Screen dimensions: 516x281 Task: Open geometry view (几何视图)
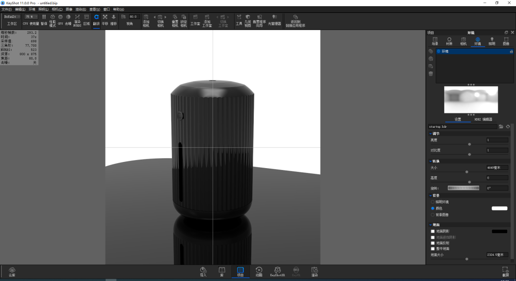pos(247,20)
